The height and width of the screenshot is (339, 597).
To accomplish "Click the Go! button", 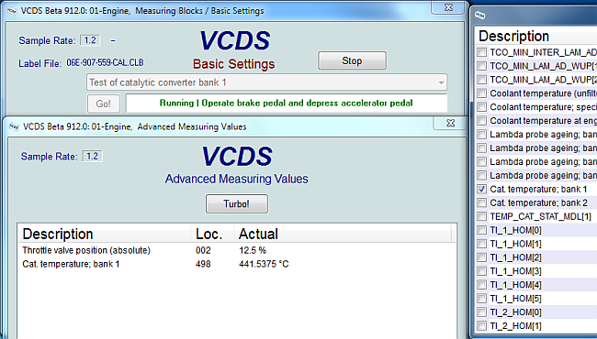I will point(104,104).
